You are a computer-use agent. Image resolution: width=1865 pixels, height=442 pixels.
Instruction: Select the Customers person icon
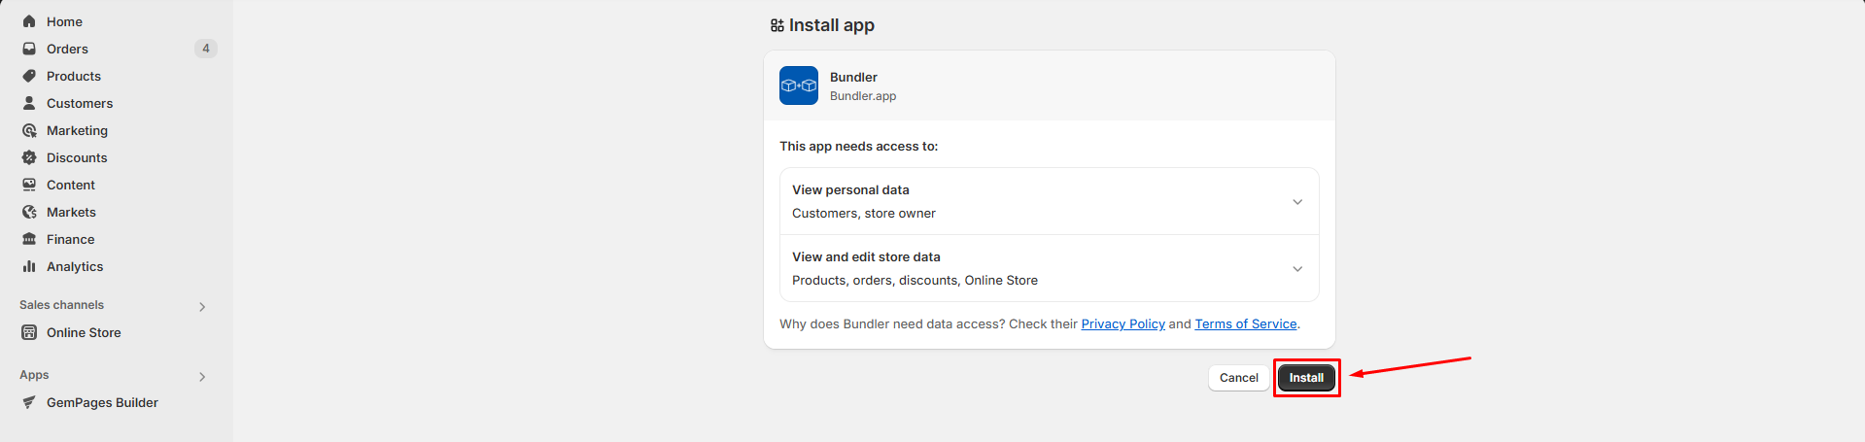point(29,103)
